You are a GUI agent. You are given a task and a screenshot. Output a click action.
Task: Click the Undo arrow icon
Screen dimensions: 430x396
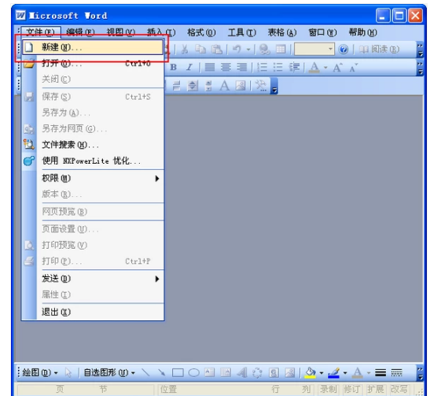[x=237, y=49]
